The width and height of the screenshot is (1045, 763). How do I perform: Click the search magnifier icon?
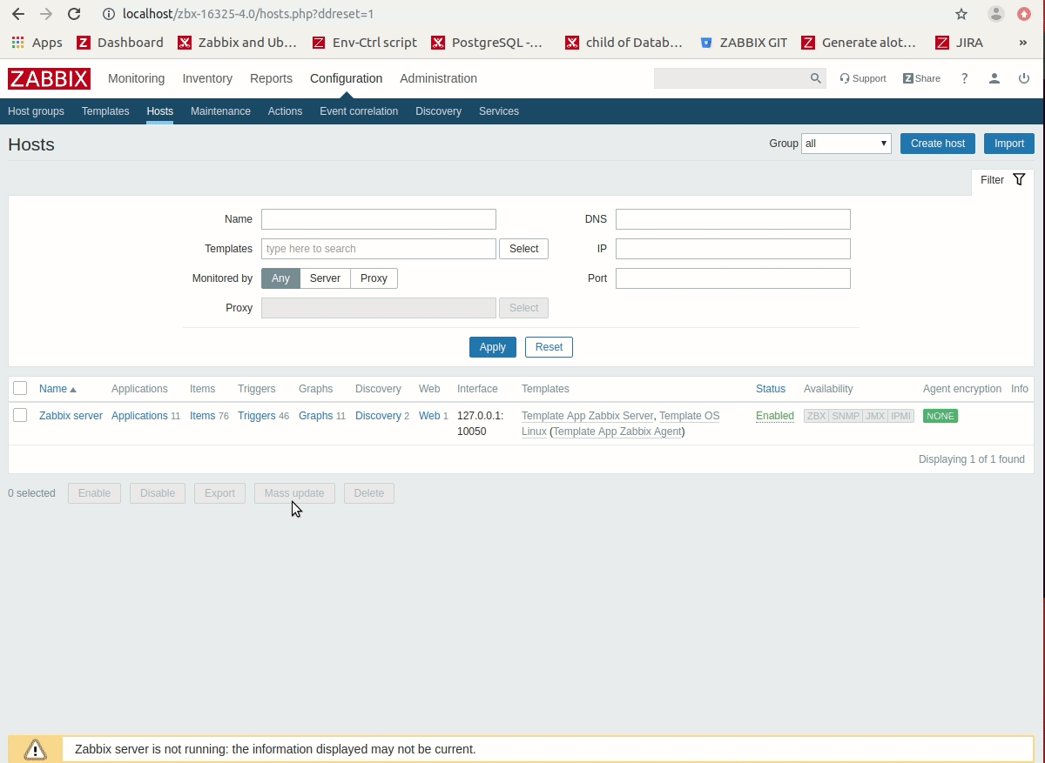[x=816, y=78]
